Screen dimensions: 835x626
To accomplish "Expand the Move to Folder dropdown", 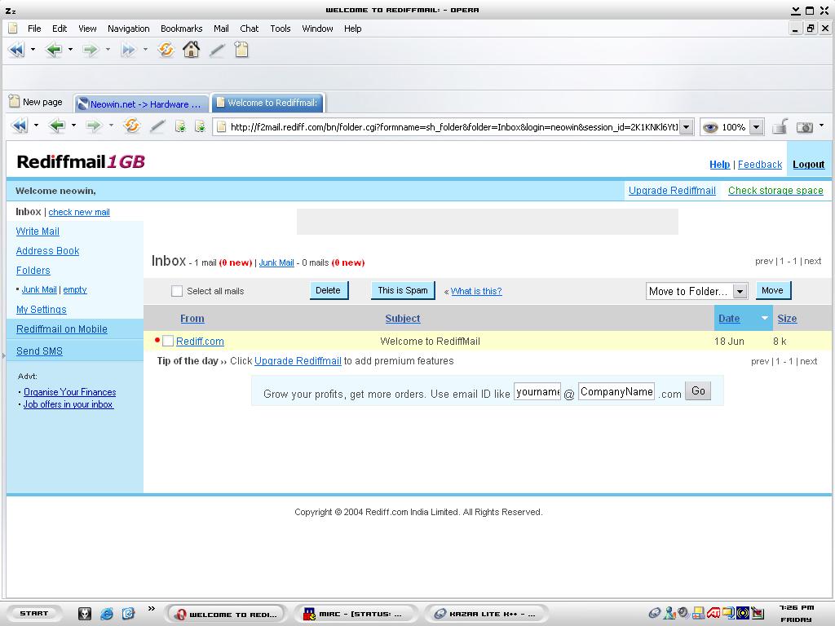I will pyautogui.click(x=740, y=291).
